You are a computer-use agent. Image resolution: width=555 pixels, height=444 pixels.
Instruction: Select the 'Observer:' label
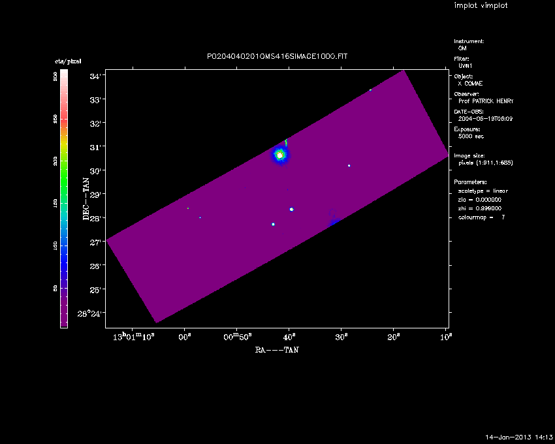click(466, 94)
